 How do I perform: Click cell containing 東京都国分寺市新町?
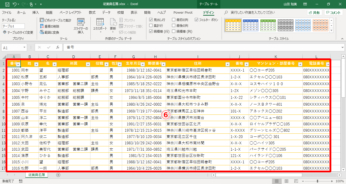(198, 98)
